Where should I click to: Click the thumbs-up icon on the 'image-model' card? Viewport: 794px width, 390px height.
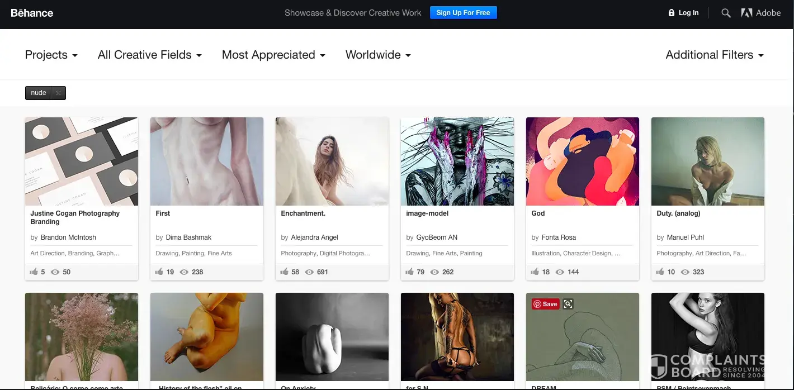pos(410,272)
